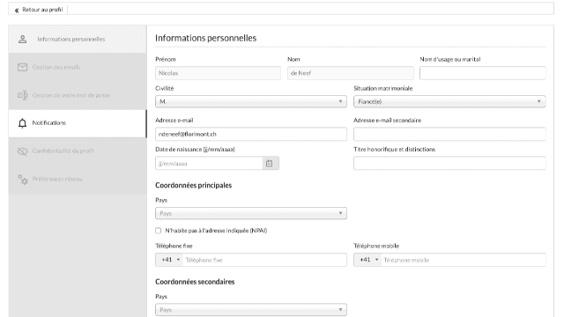Follow the Retour au profil link
564x317 pixels.
pos(42,10)
